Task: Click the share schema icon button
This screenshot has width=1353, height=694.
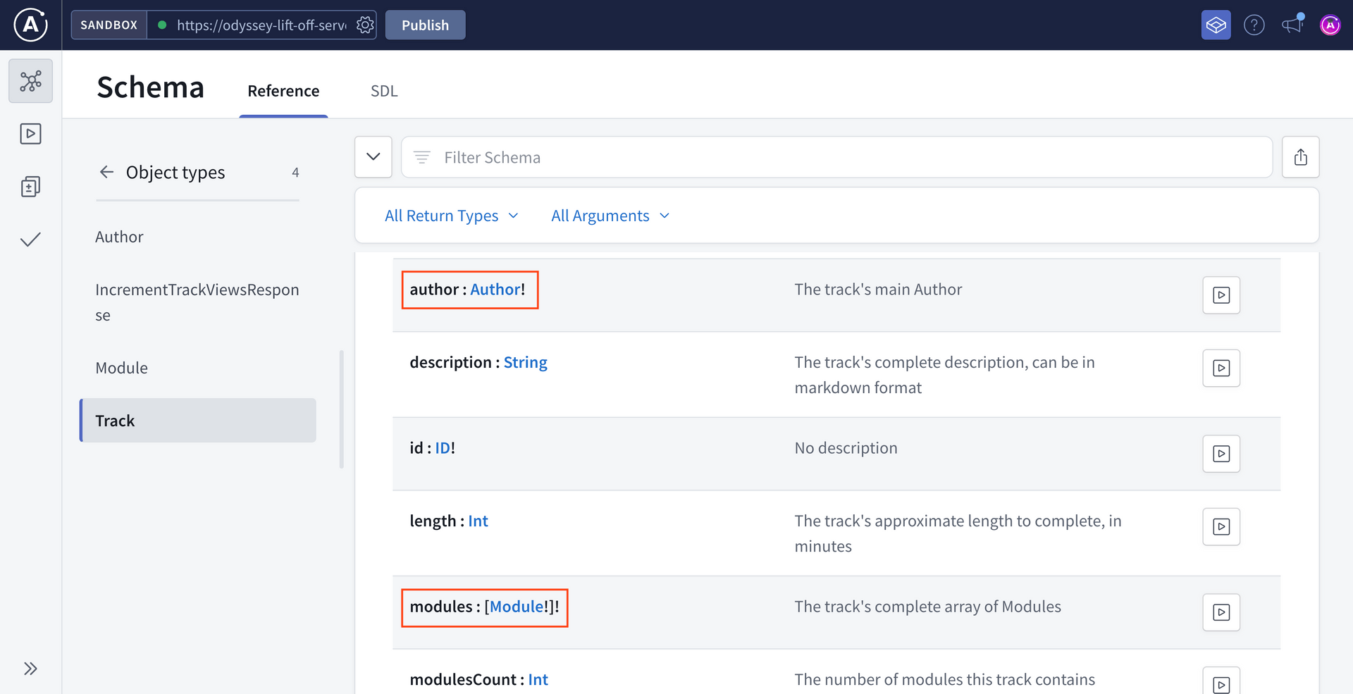Action: 1300,157
